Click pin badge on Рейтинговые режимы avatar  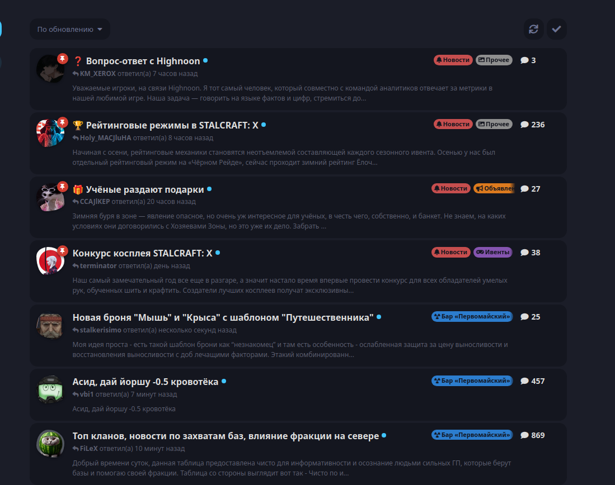[62, 122]
